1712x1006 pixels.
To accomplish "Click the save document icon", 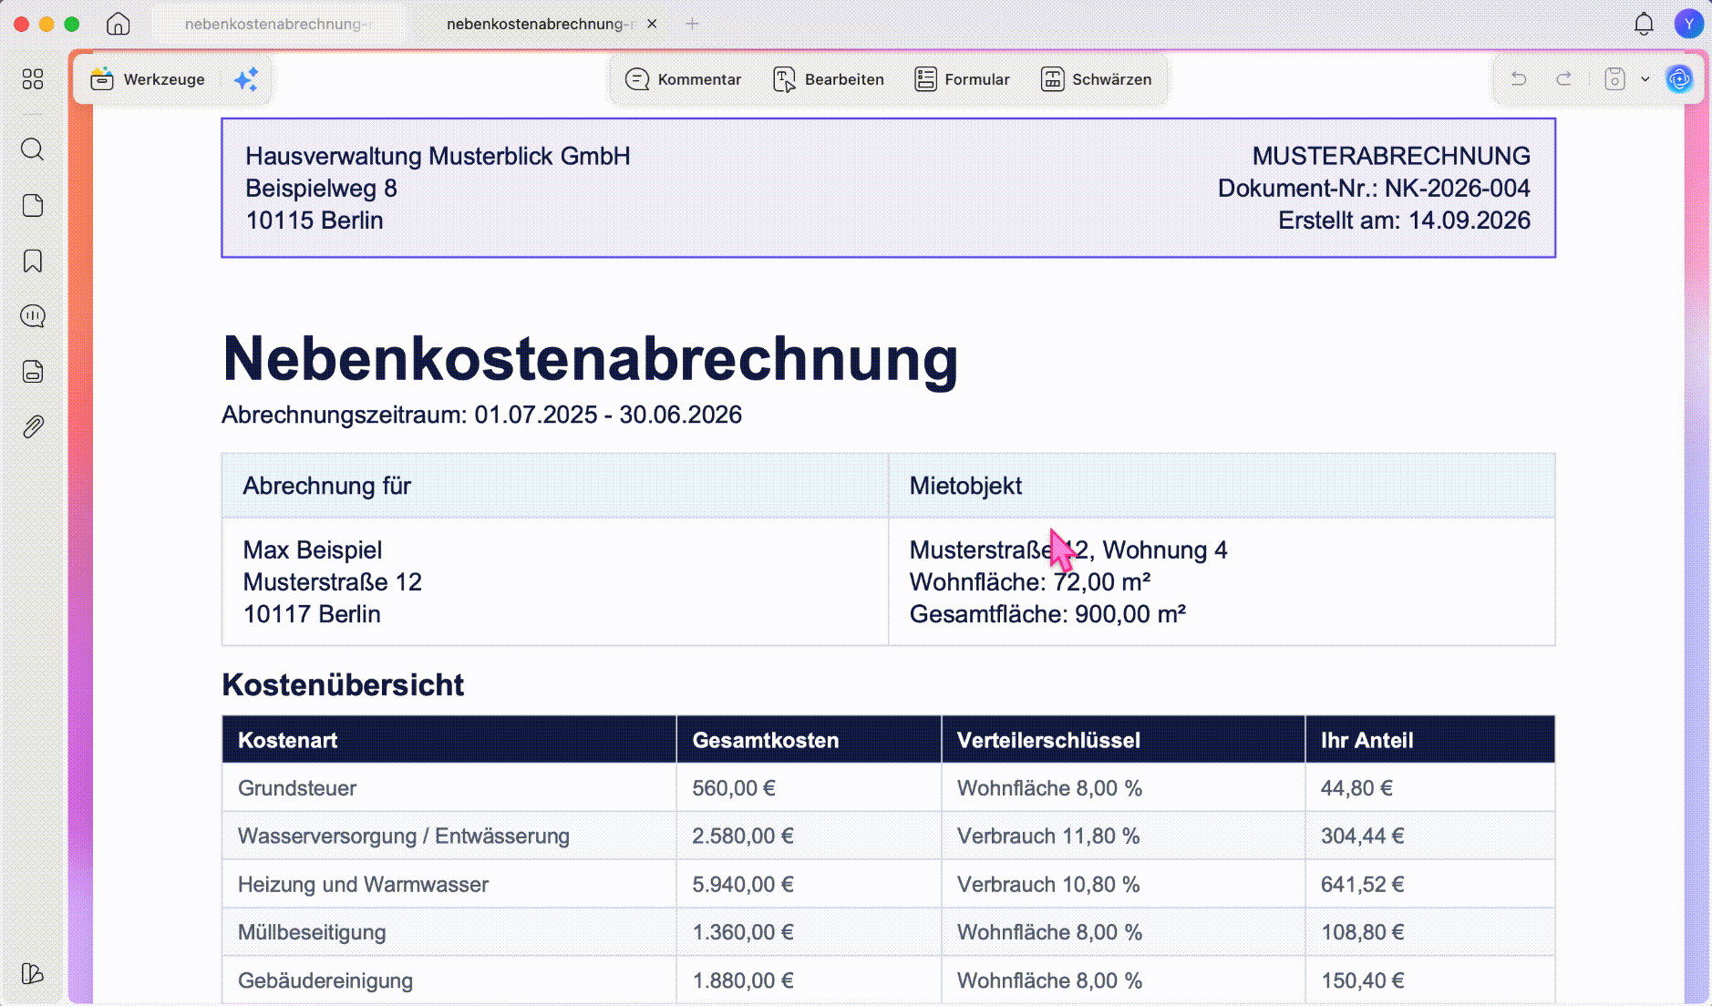I will coord(1614,79).
